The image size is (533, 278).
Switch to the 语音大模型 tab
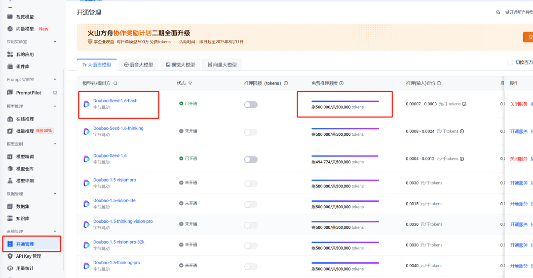139,65
